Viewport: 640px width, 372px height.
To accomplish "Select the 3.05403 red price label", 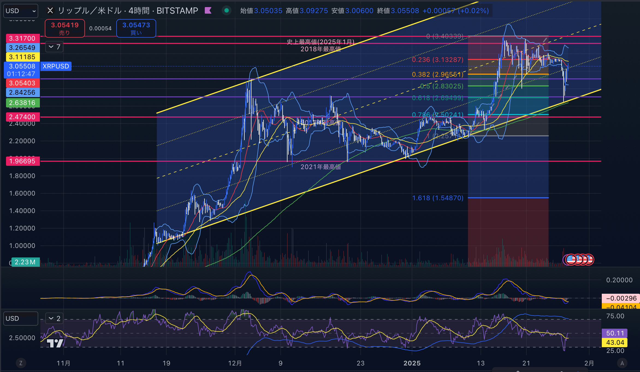I will coord(23,83).
